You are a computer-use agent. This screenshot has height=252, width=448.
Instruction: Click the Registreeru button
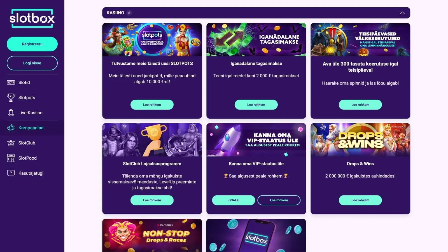pyautogui.click(x=32, y=44)
